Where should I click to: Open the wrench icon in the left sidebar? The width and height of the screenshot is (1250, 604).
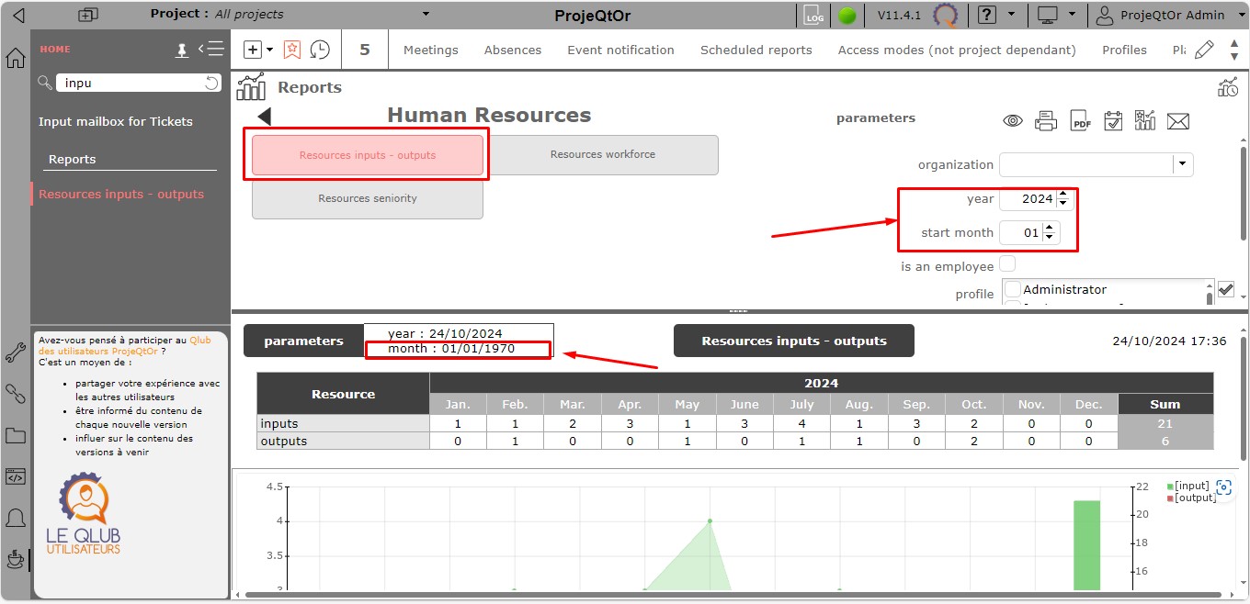pyautogui.click(x=16, y=352)
